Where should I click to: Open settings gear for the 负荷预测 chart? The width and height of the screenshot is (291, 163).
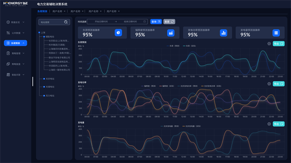point(269,44)
